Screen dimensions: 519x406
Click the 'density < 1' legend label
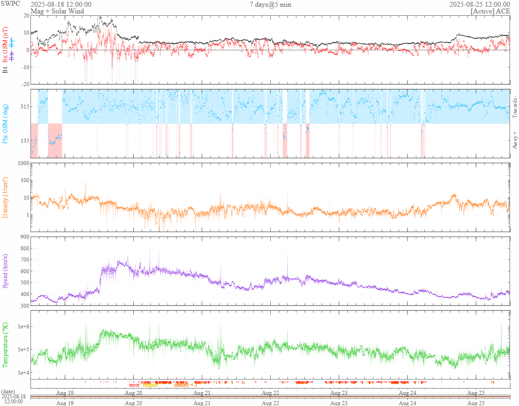pos(185,385)
